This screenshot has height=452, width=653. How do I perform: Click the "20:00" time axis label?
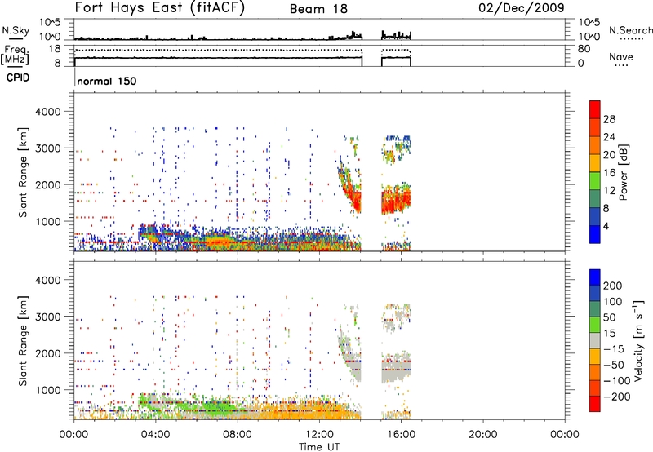pyautogui.click(x=483, y=435)
